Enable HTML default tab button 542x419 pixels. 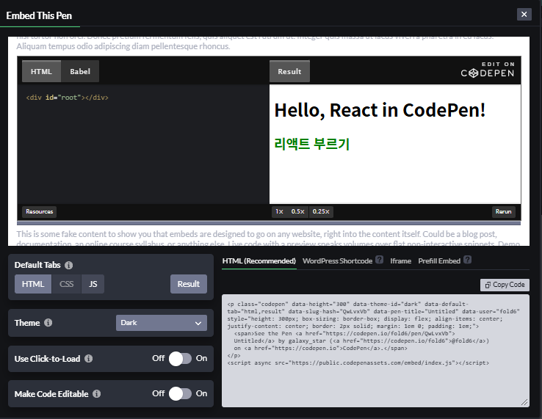coord(33,284)
